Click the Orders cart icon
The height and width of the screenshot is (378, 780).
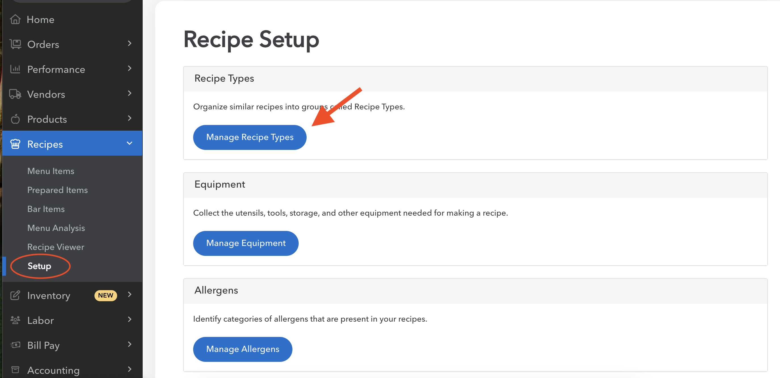(15, 44)
